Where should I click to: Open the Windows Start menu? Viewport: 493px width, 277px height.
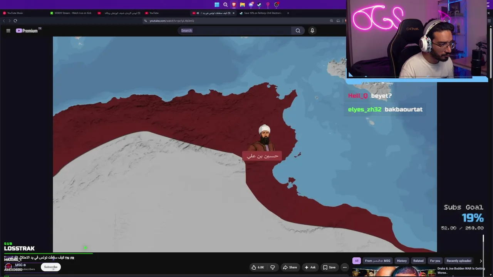click(x=217, y=5)
